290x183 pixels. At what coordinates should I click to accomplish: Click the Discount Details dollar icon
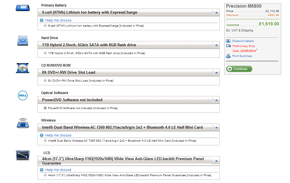pos(228,41)
